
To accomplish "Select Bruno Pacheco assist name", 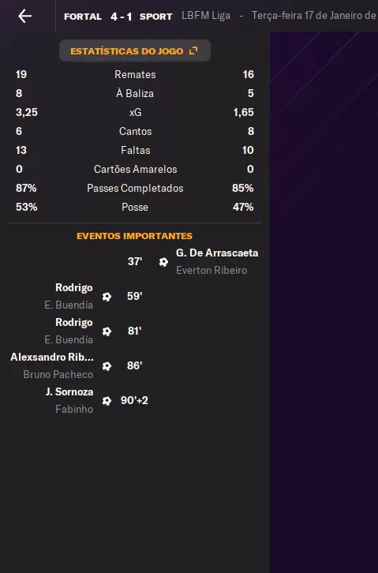I will tap(58, 375).
